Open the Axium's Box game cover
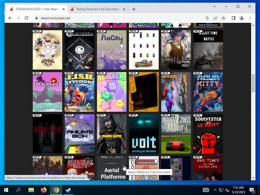Image resolution: width=260 pixels, height=195 pixels. (79, 134)
